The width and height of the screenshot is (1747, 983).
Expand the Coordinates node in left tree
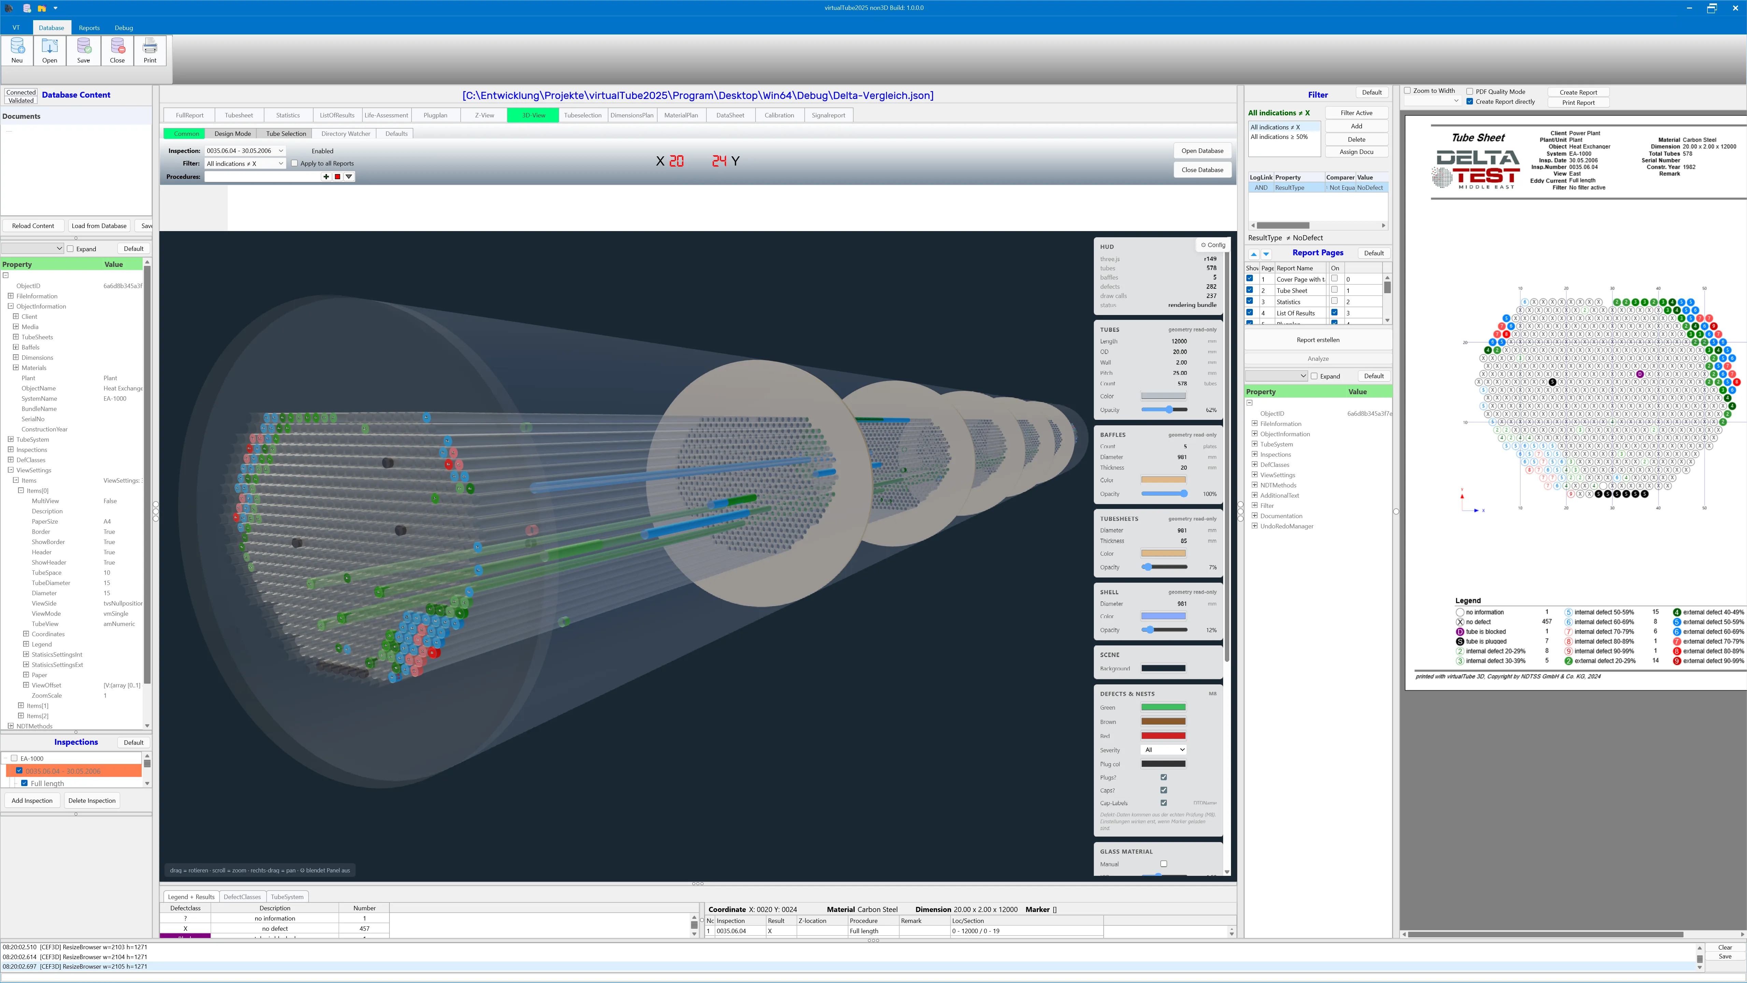[26, 633]
